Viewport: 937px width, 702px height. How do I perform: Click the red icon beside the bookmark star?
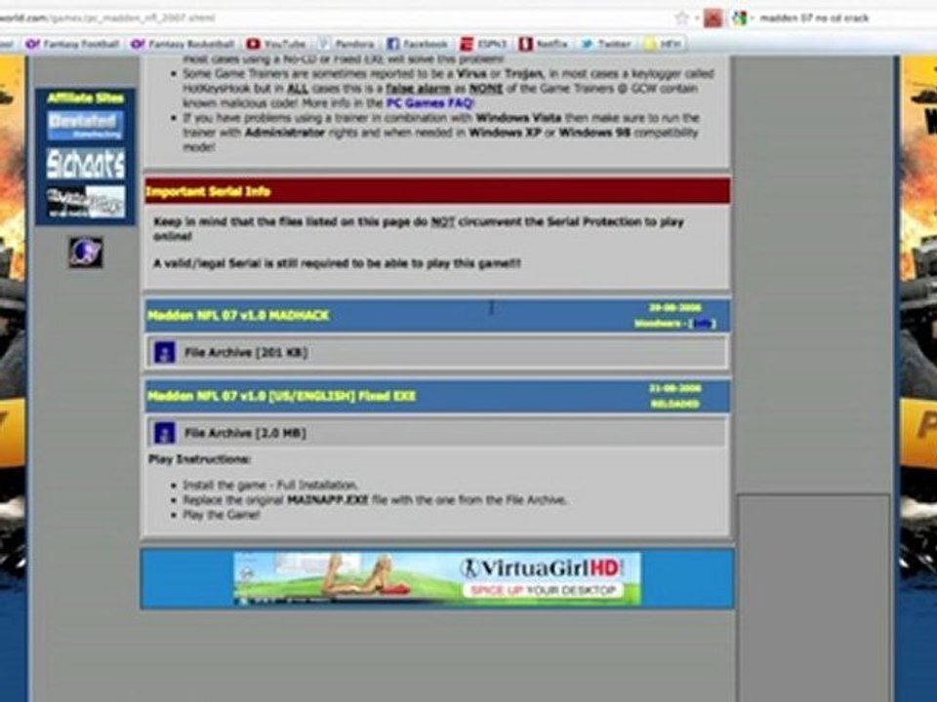coord(713,19)
